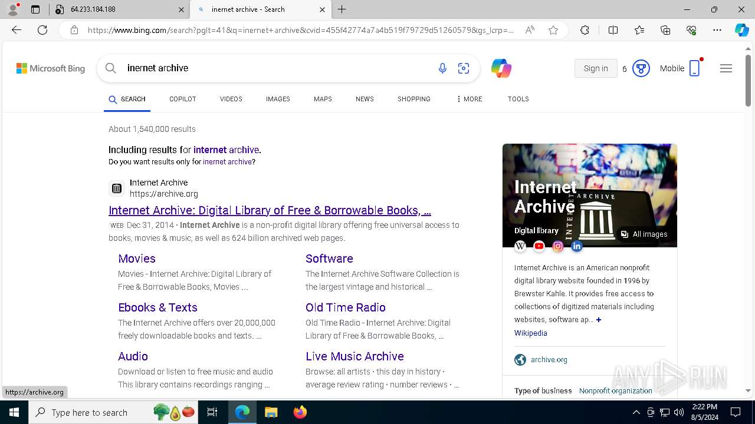Reload the page with refresh icon
Image resolution: width=755 pixels, height=424 pixels.
[x=42, y=30]
